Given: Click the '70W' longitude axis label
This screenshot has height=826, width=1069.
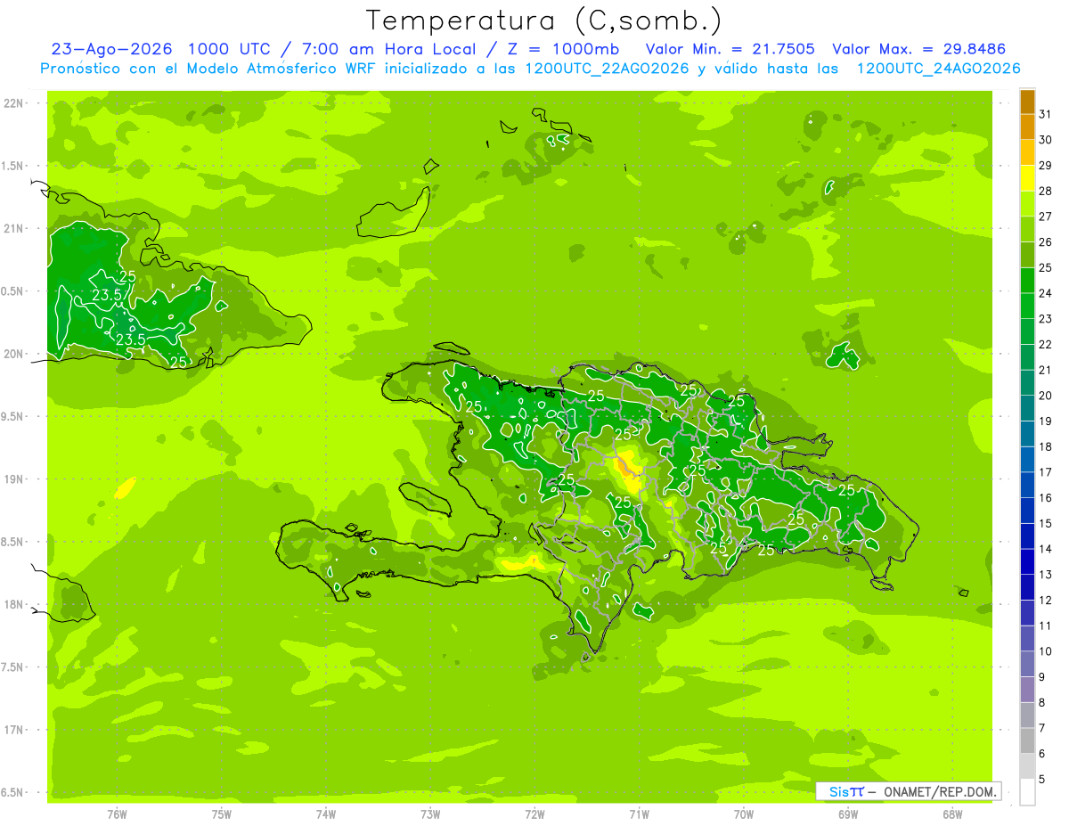Looking at the screenshot, I should (744, 814).
